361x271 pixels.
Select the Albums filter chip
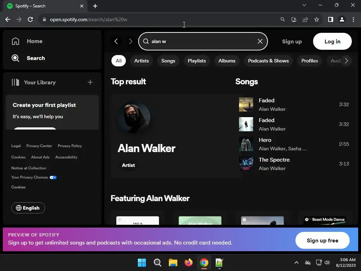pyautogui.click(x=227, y=61)
